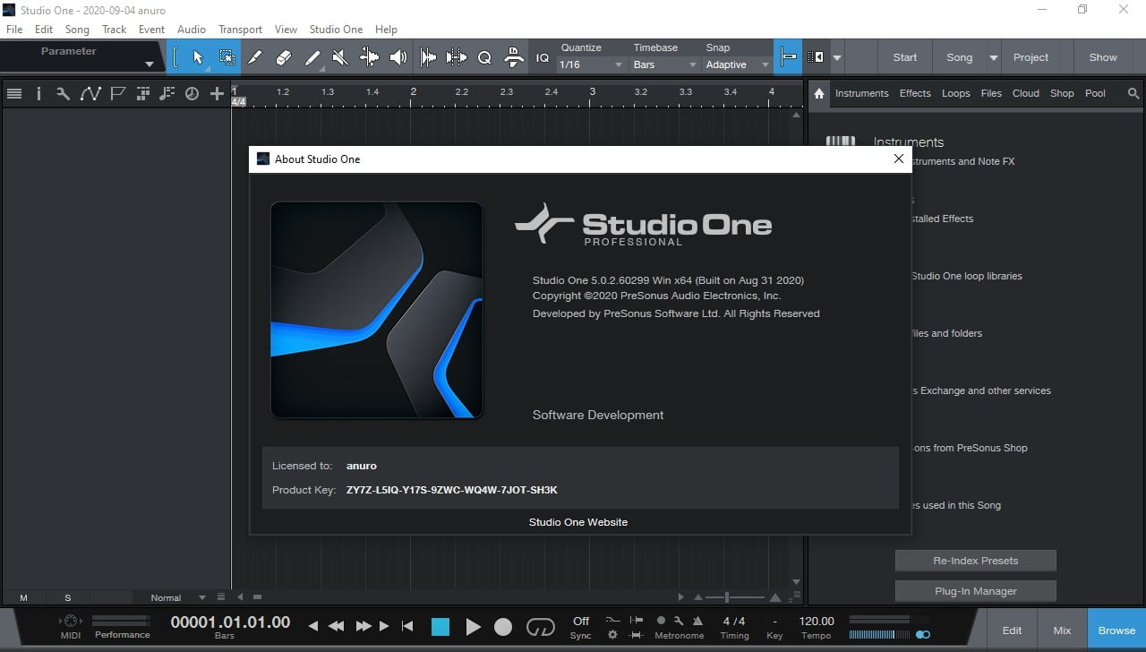Screen dimensions: 1146x652
Task: Select the Listen speaker tool
Action: (x=398, y=57)
